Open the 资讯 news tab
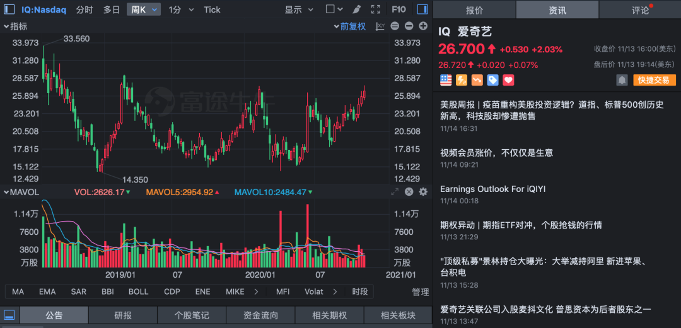 [x=557, y=9]
